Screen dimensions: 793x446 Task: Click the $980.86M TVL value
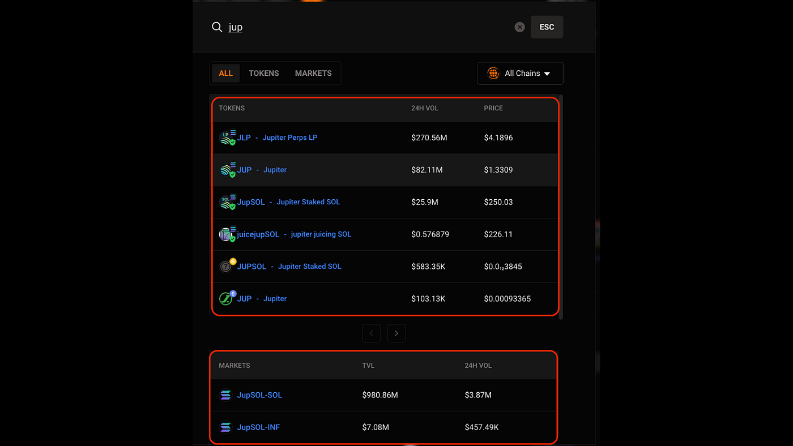tap(380, 395)
